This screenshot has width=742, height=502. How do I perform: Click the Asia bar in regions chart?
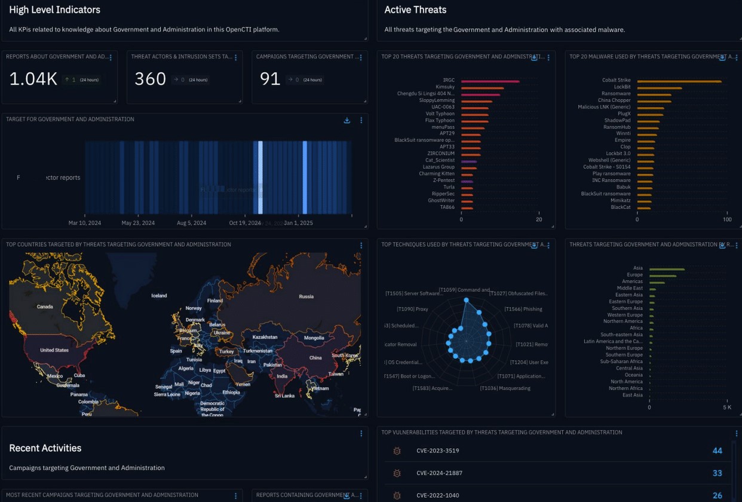click(667, 269)
